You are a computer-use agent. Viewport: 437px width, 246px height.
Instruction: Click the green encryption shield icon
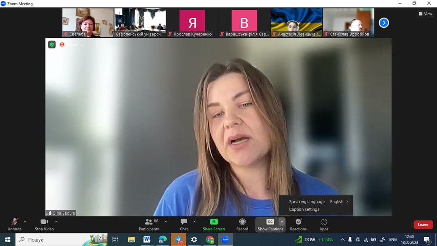[52, 45]
